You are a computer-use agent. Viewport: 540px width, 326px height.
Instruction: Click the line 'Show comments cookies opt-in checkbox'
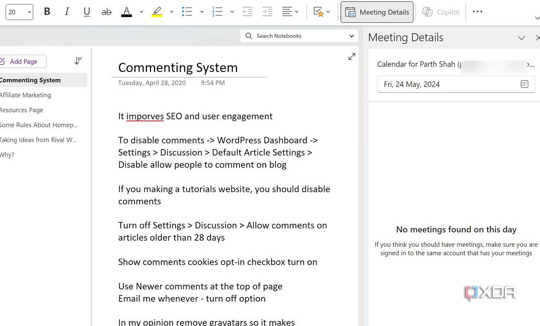point(218,262)
